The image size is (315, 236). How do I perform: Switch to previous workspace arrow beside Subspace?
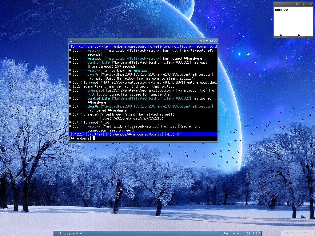pos(77,234)
